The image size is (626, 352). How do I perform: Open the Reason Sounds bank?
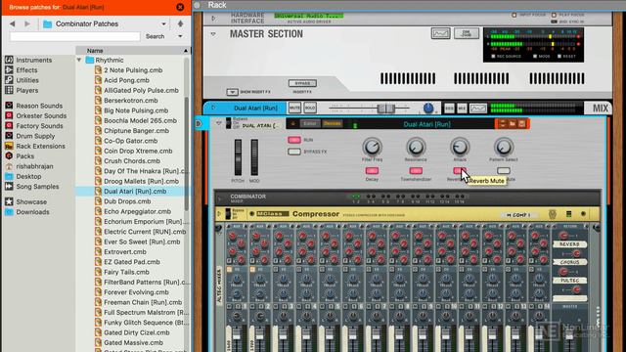34,106
